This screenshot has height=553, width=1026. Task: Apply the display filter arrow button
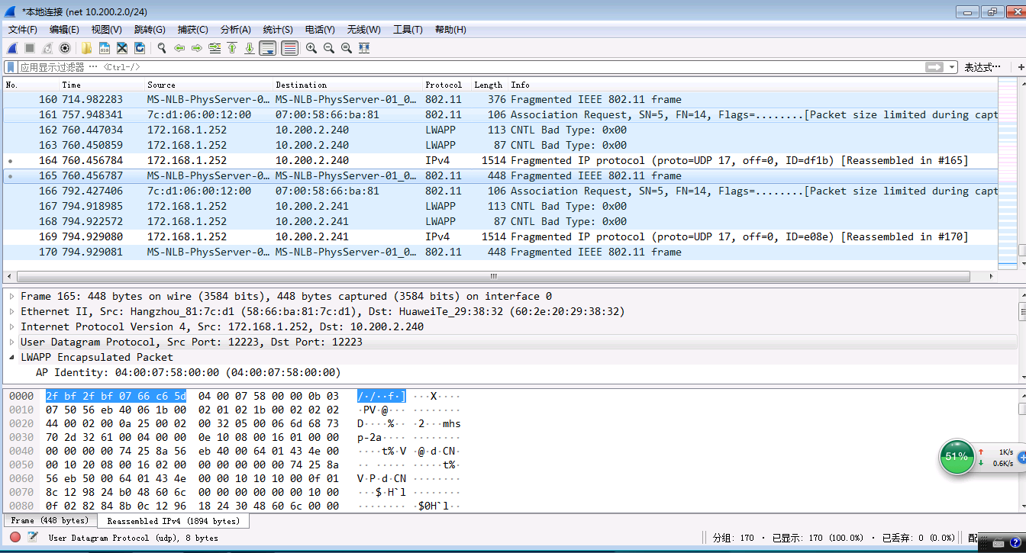934,67
